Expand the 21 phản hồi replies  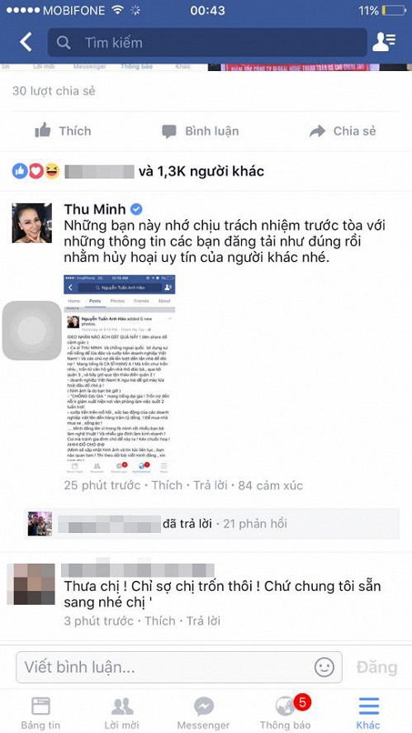(x=255, y=524)
